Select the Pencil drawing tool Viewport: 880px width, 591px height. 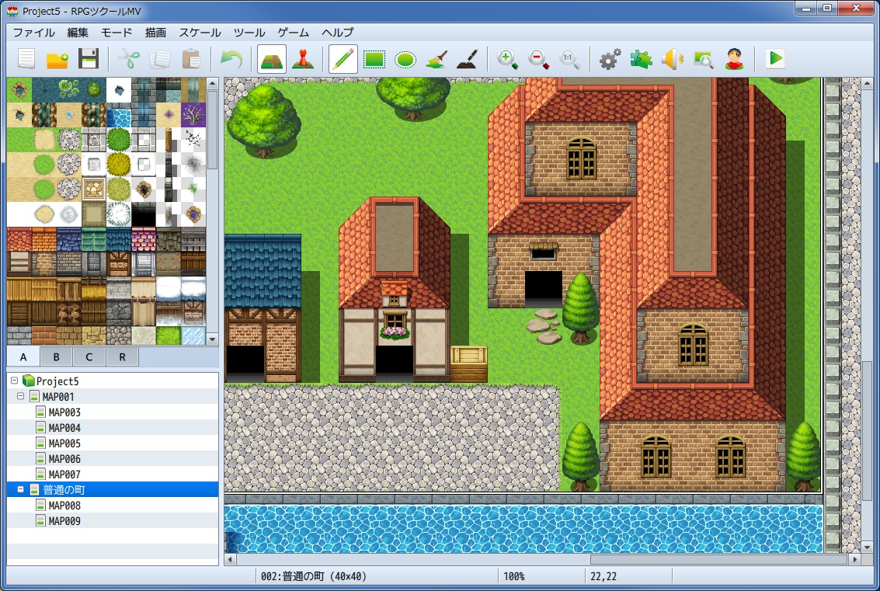343,59
